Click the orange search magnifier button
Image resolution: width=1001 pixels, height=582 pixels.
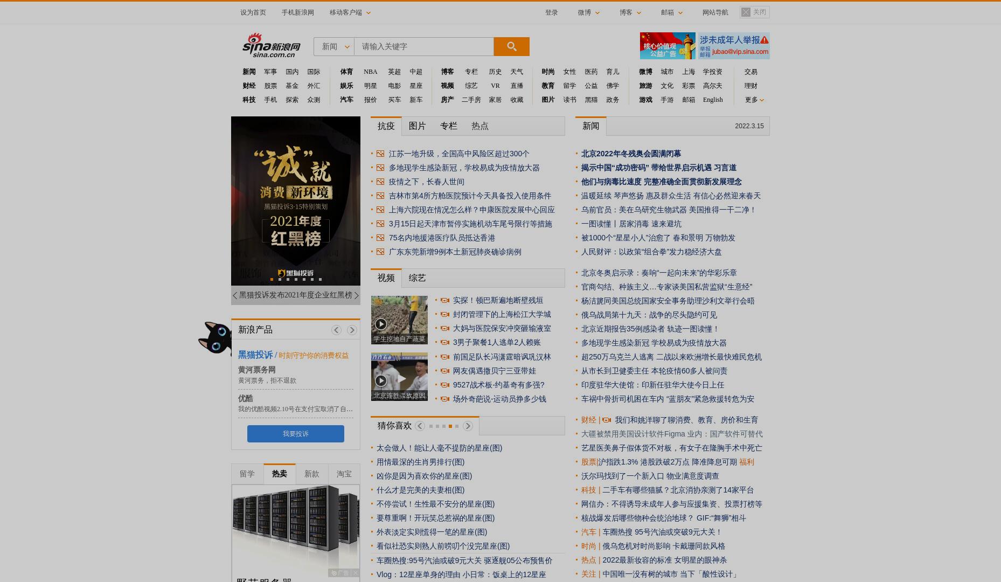(x=511, y=46)
